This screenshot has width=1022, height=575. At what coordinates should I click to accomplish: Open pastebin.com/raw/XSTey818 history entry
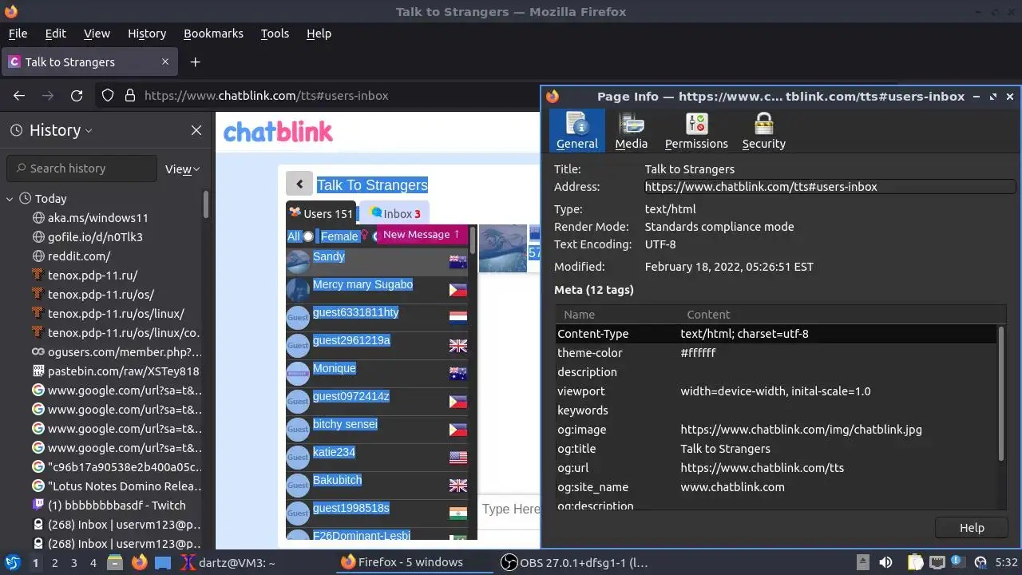click(115, 371)
